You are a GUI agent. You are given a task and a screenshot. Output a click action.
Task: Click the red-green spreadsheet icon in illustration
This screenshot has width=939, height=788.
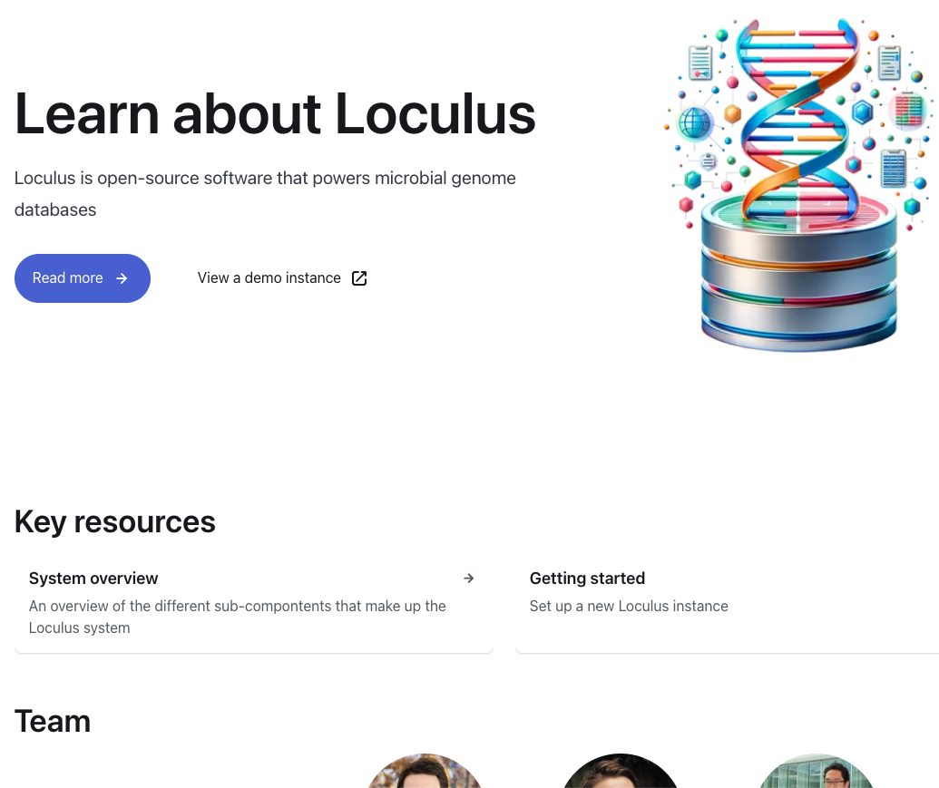[x=910, y=111]
